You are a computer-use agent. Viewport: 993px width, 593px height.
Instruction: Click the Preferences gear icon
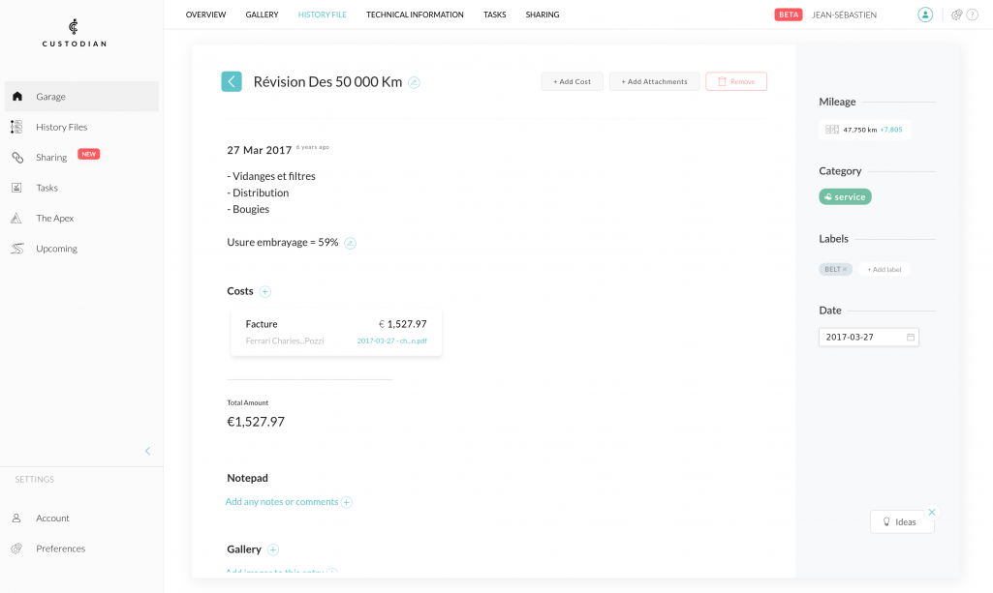pyautogui.click(x=16, y=549)
